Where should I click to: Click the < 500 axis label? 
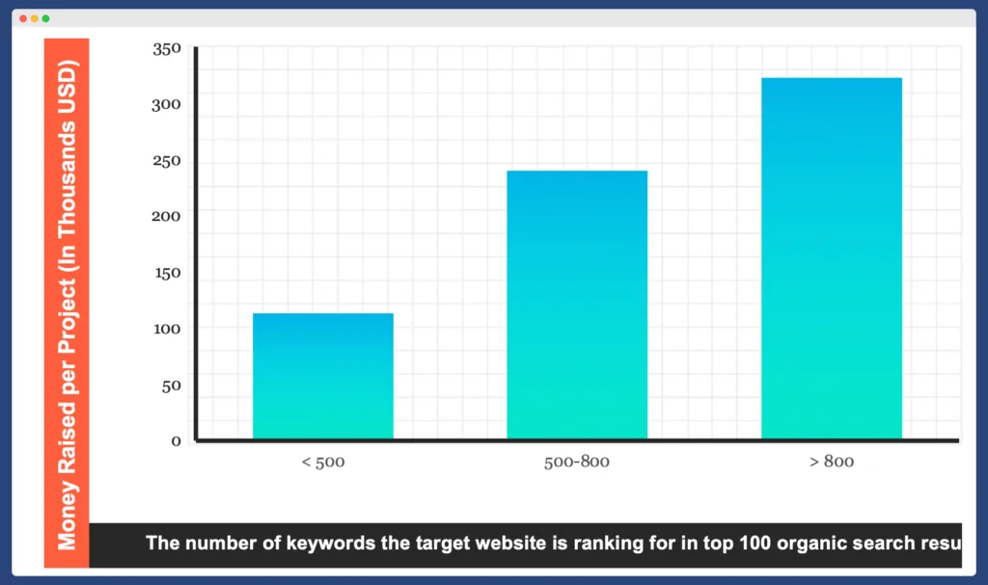coord(323,462)
